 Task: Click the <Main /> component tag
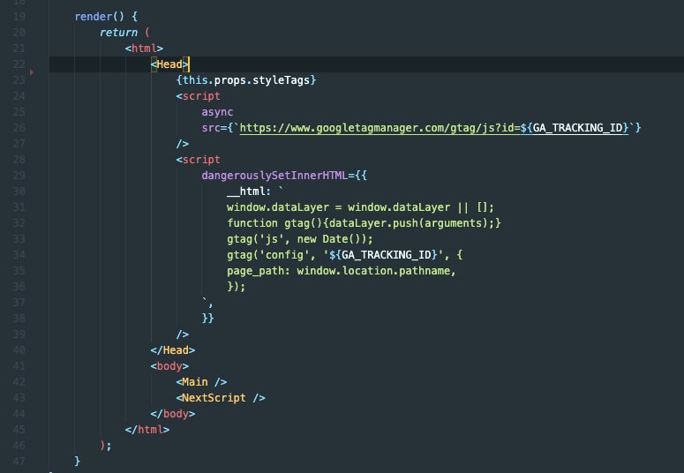click(201, 382)
